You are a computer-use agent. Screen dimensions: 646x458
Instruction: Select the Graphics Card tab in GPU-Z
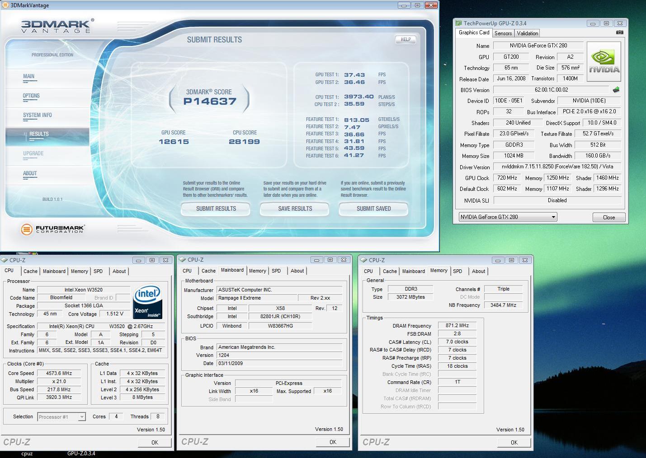[474, 32]
